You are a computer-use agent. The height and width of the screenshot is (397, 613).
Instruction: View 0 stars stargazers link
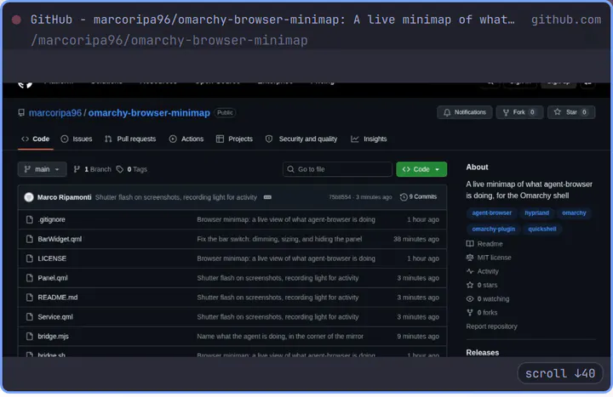482,286
